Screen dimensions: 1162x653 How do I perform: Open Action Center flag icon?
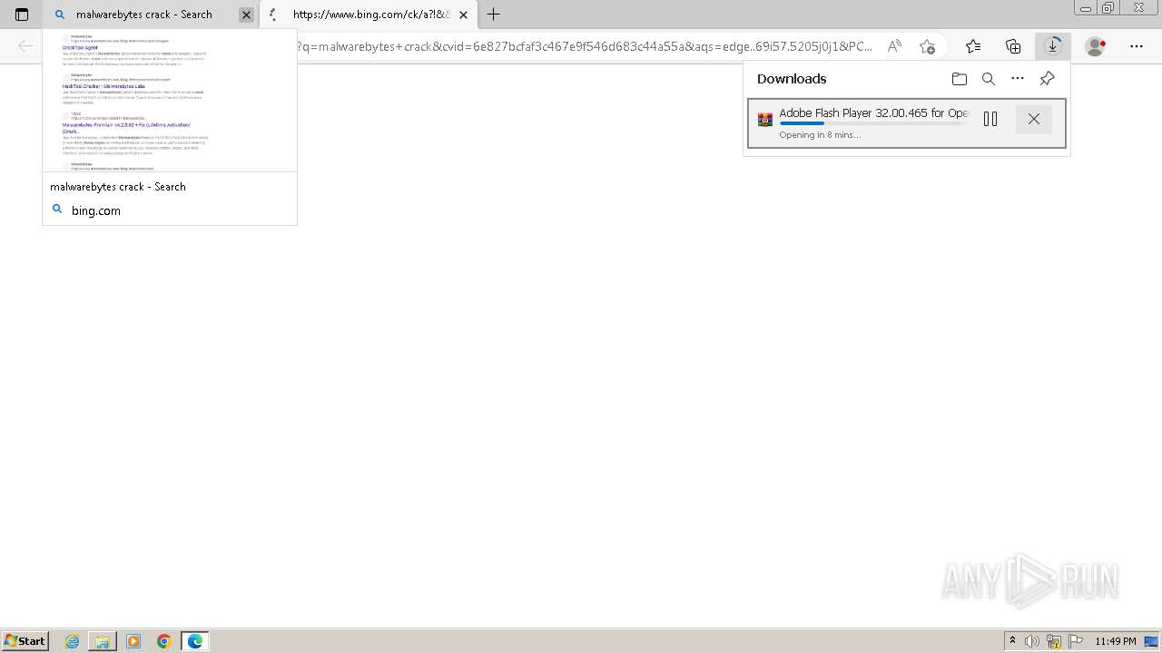pos(1075,641)
